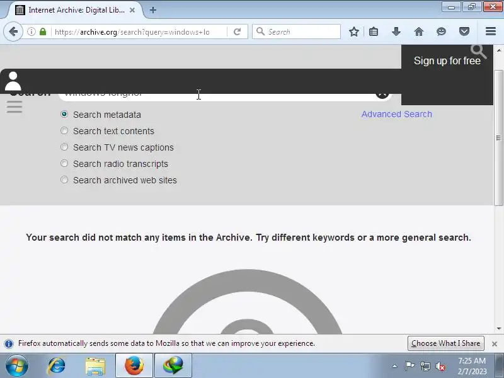Viewport: 504px width, 378px height.
Task: Open the Windows Start menu orb
Action: click(17, 365)
